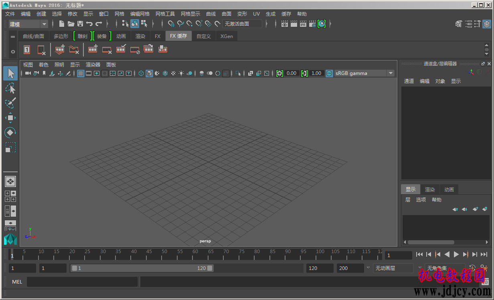Play animation forwards
The image size is (494, 300).
click(456, 254)
